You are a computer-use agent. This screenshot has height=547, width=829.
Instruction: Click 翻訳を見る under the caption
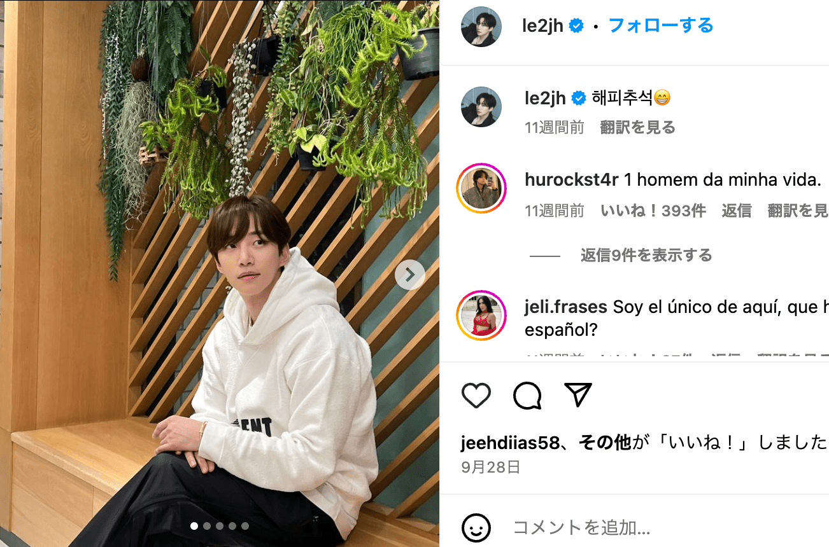point(637,128)
